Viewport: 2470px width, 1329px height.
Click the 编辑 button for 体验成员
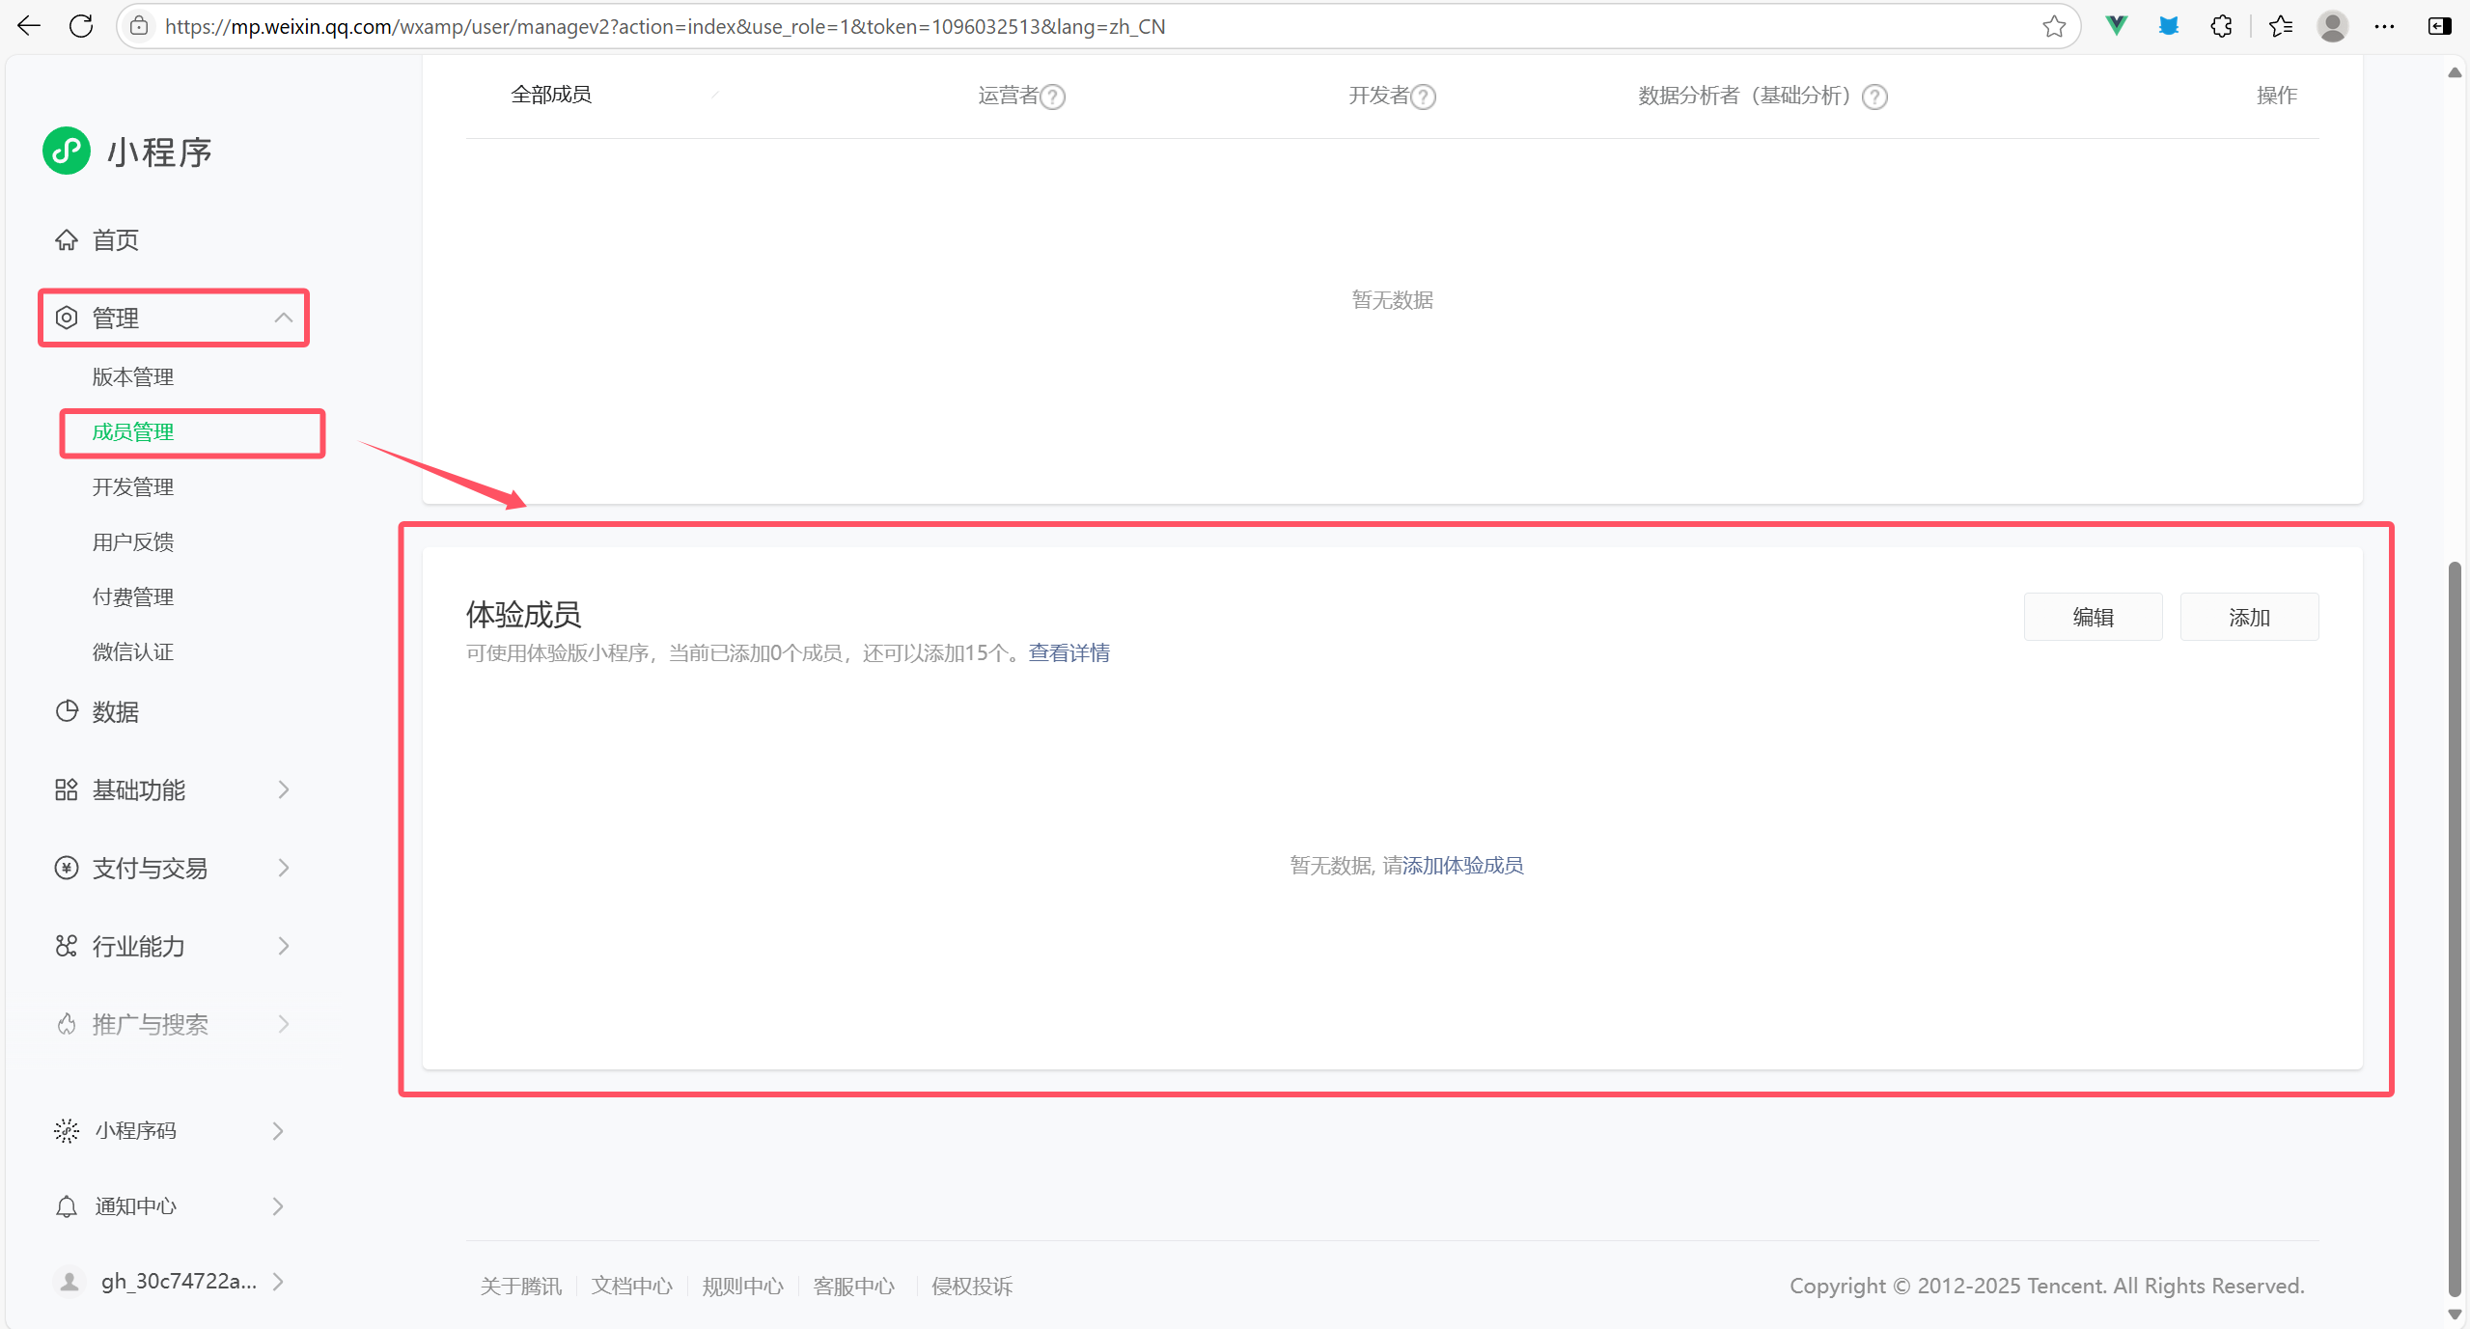coord(2093,617)
